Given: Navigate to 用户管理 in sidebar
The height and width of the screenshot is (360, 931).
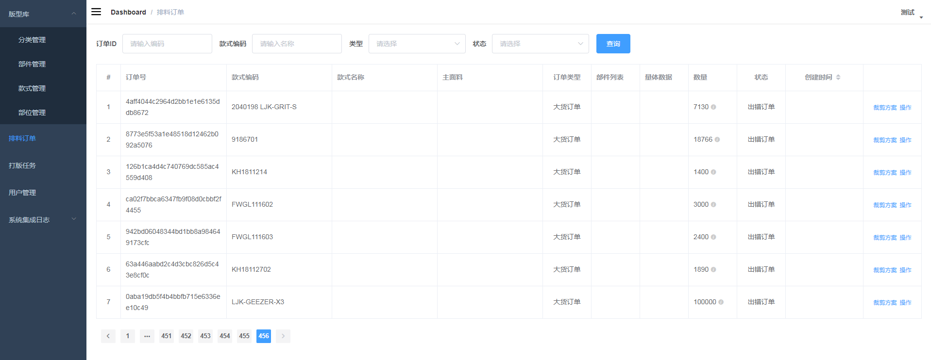Looking at the screenshot, I should click(22, 193).
